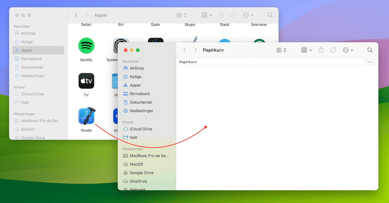Open grouping options dropdown in Papirkurv window
The height and width of the screenshot is (203, 389).
tap(306, 50)
